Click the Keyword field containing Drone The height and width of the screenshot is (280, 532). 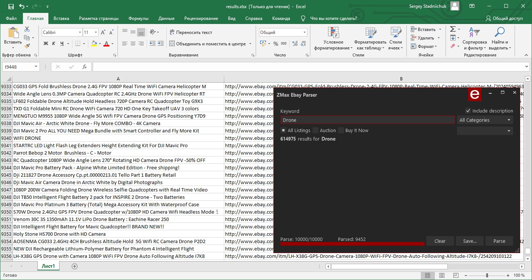tap(368, 120)
